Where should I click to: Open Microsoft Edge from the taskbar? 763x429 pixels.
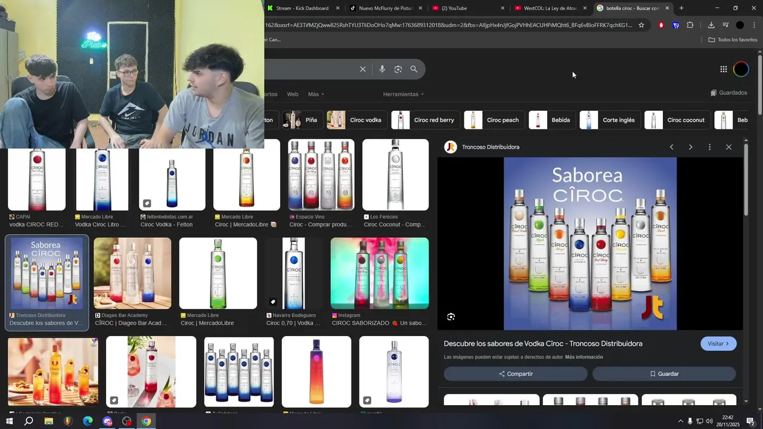click(x=88, y=421)
